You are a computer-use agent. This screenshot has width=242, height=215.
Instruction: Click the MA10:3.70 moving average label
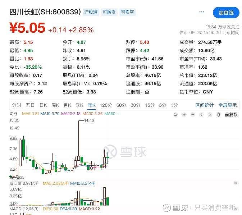coord(50,114)
